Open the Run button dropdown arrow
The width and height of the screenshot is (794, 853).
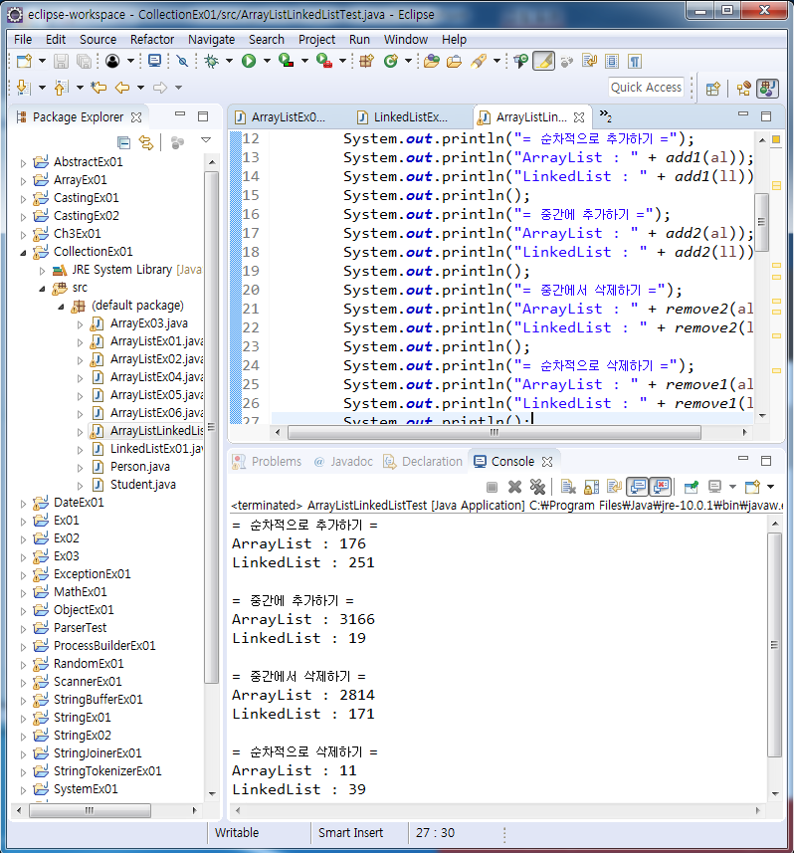pos(267,61)
